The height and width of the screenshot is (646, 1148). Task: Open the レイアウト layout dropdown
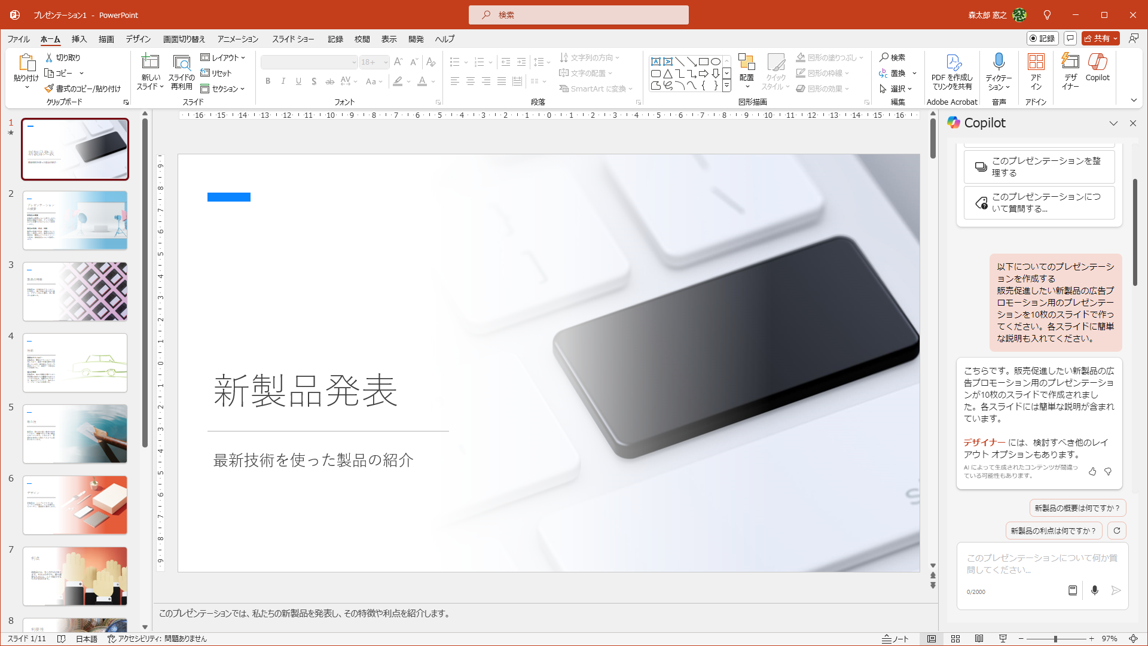[x=224, y=57]
